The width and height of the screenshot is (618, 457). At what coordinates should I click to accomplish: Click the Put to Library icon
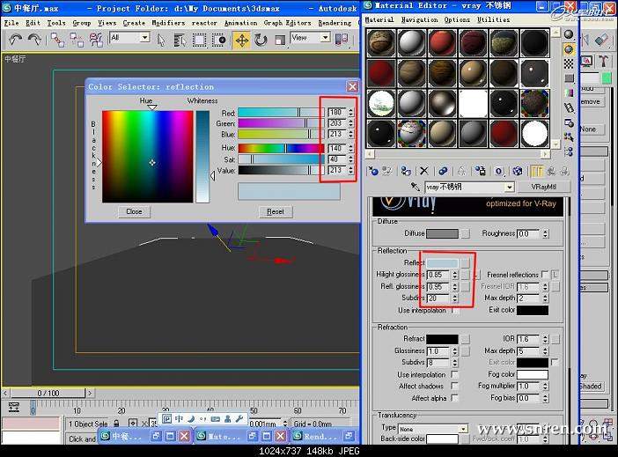point(480,171)
